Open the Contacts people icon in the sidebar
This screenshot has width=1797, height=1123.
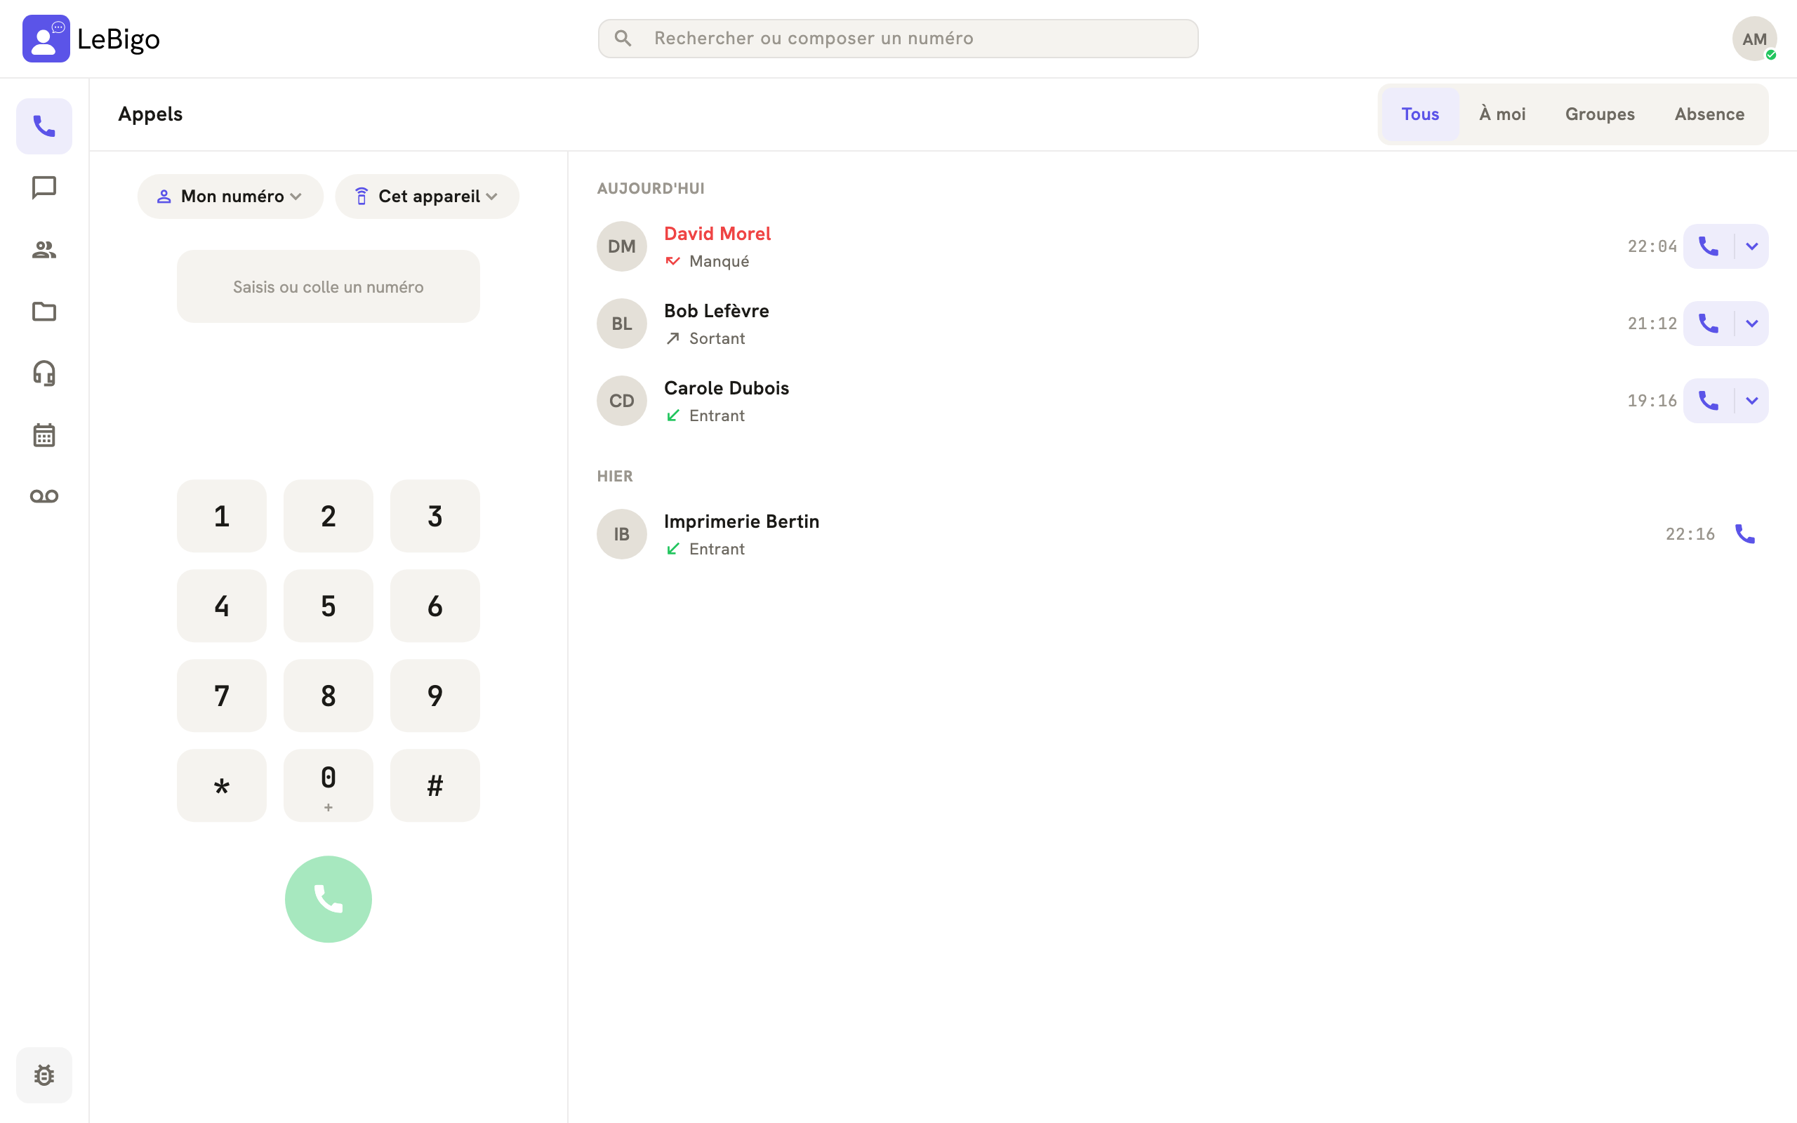point(44,250)
